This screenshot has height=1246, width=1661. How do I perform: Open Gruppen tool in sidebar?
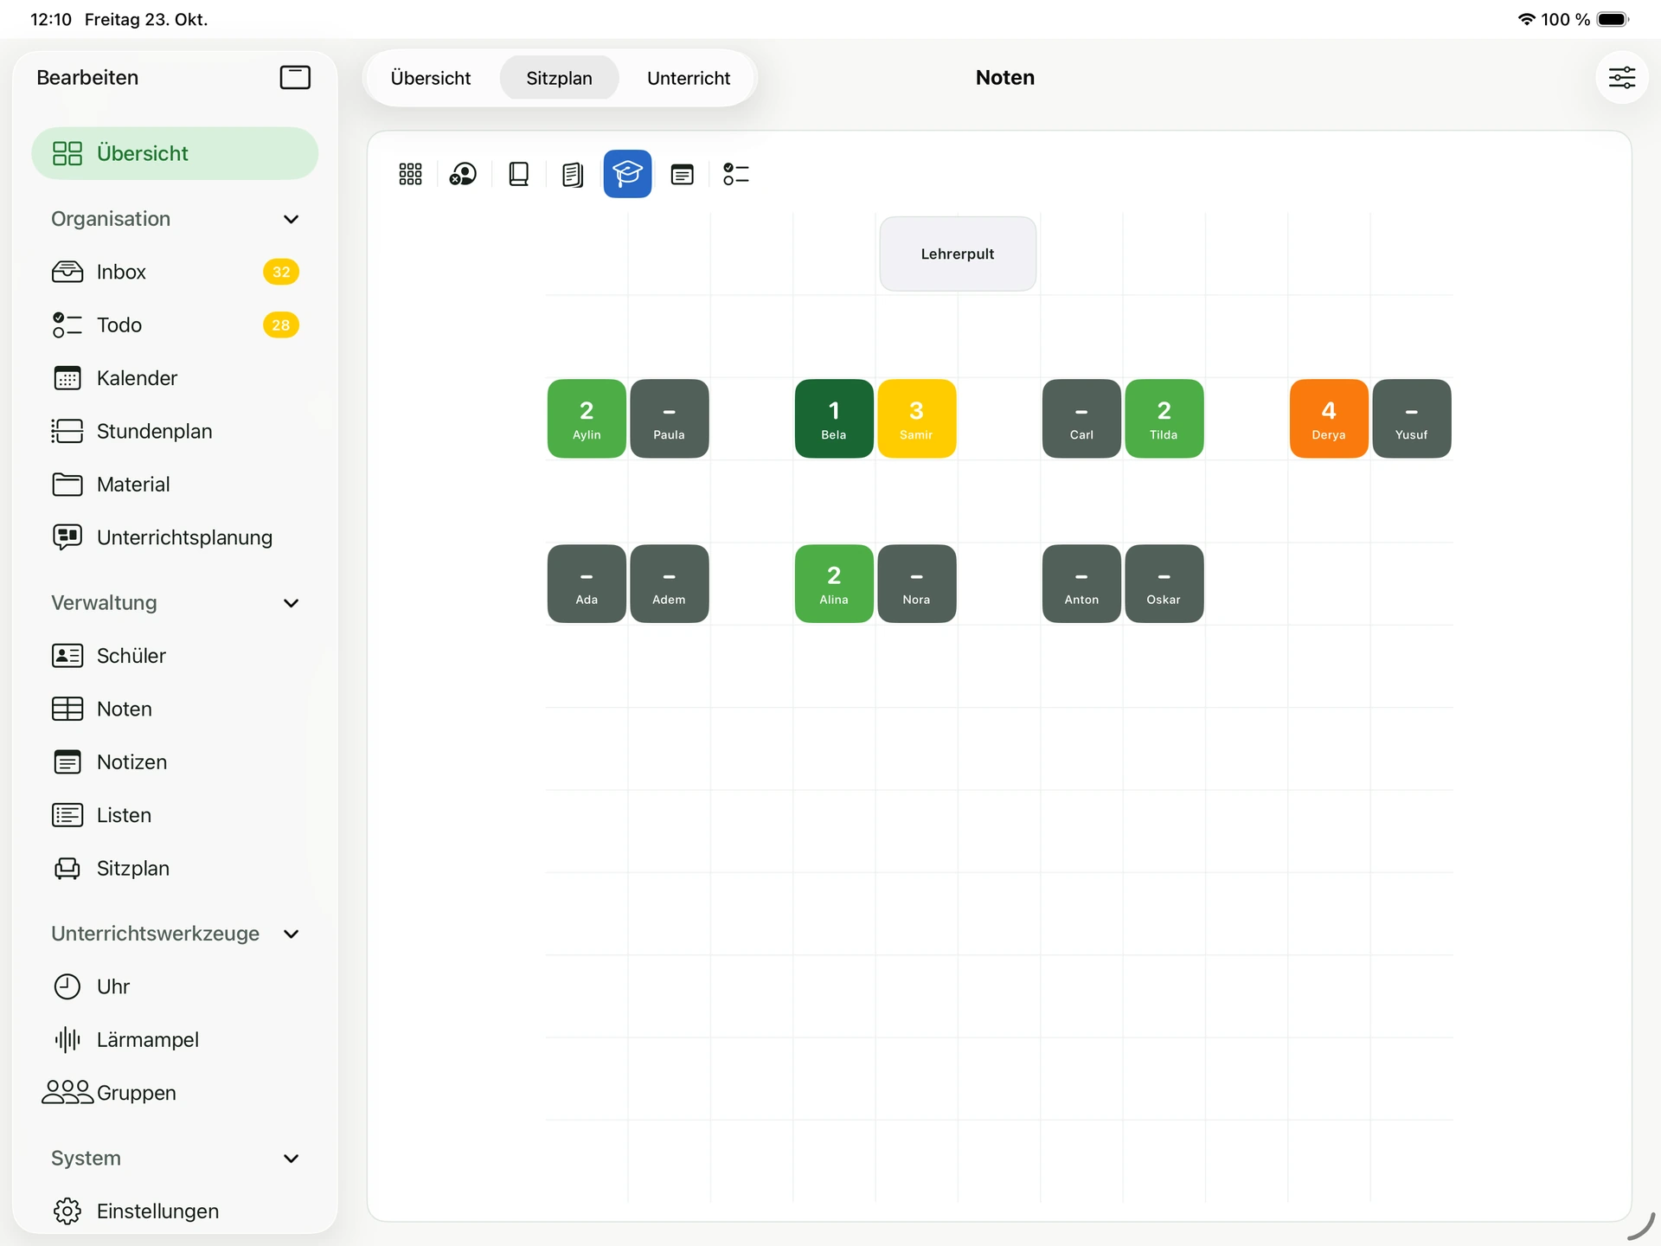tap(175, 1093)
